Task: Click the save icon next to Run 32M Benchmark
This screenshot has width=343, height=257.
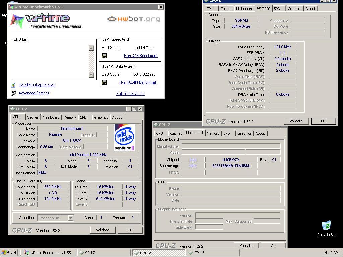Action: point(104,56)
